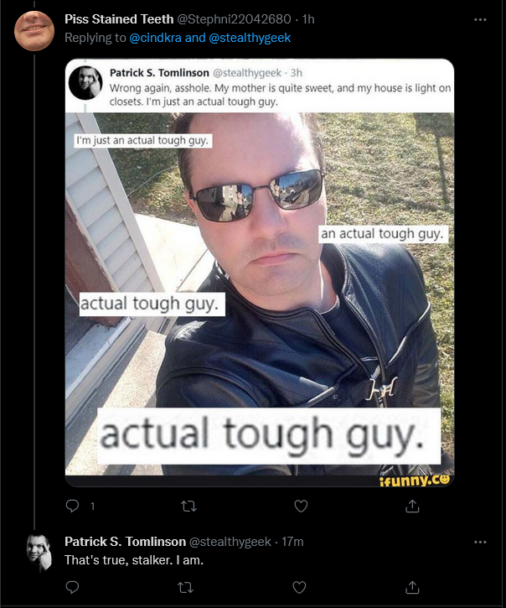Open the @Stephni22042680 handle

(x=234, y=19)
